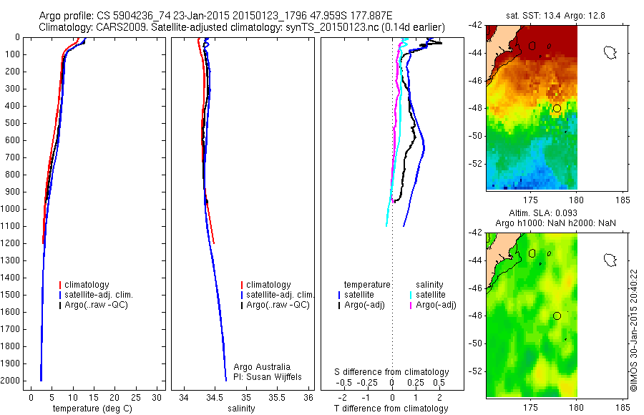Screen dimensions: 644x415
Task: Click the island outline east of the SLA map
Action: (610, 260)
